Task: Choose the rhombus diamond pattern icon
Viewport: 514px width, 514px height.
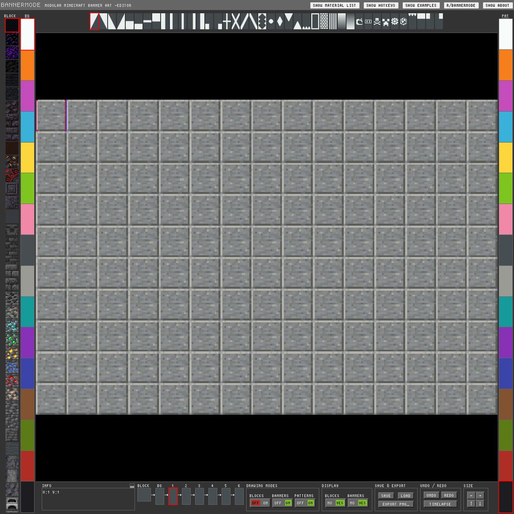Action: [279, 21]
